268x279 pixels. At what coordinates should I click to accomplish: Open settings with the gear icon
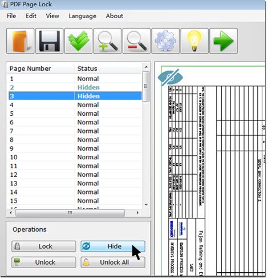coord(165,41)
